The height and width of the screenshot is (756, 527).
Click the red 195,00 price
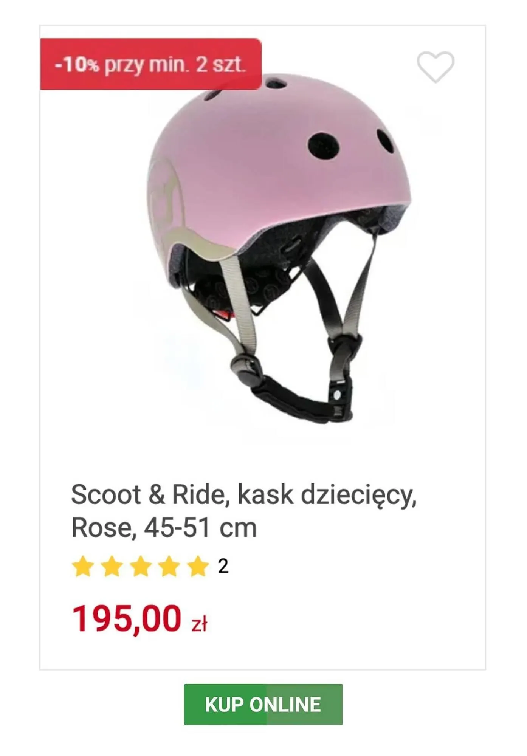(127, 618)
